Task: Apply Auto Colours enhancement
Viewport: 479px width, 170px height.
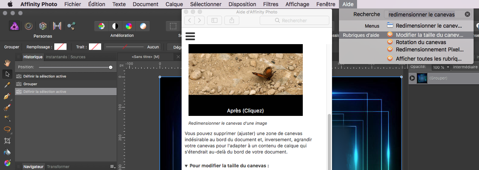Action: coord(129,26)
